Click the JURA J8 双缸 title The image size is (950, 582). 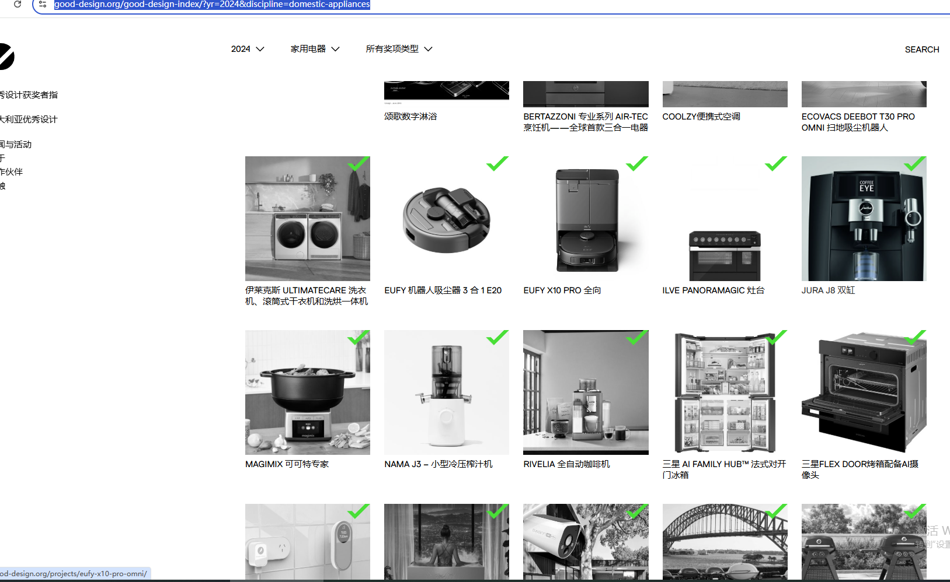(828, 290)
